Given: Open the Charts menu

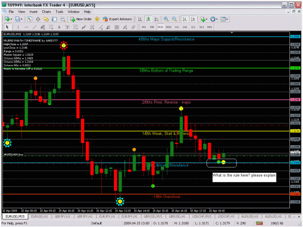Looking at the screenshot, I should (47, 12).
